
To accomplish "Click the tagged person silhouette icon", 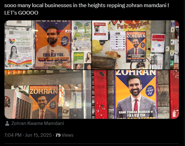I will click(7, 123).
